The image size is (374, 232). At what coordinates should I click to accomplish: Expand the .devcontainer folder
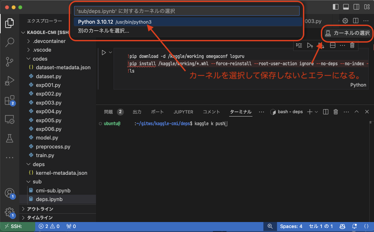pos(49,41)
